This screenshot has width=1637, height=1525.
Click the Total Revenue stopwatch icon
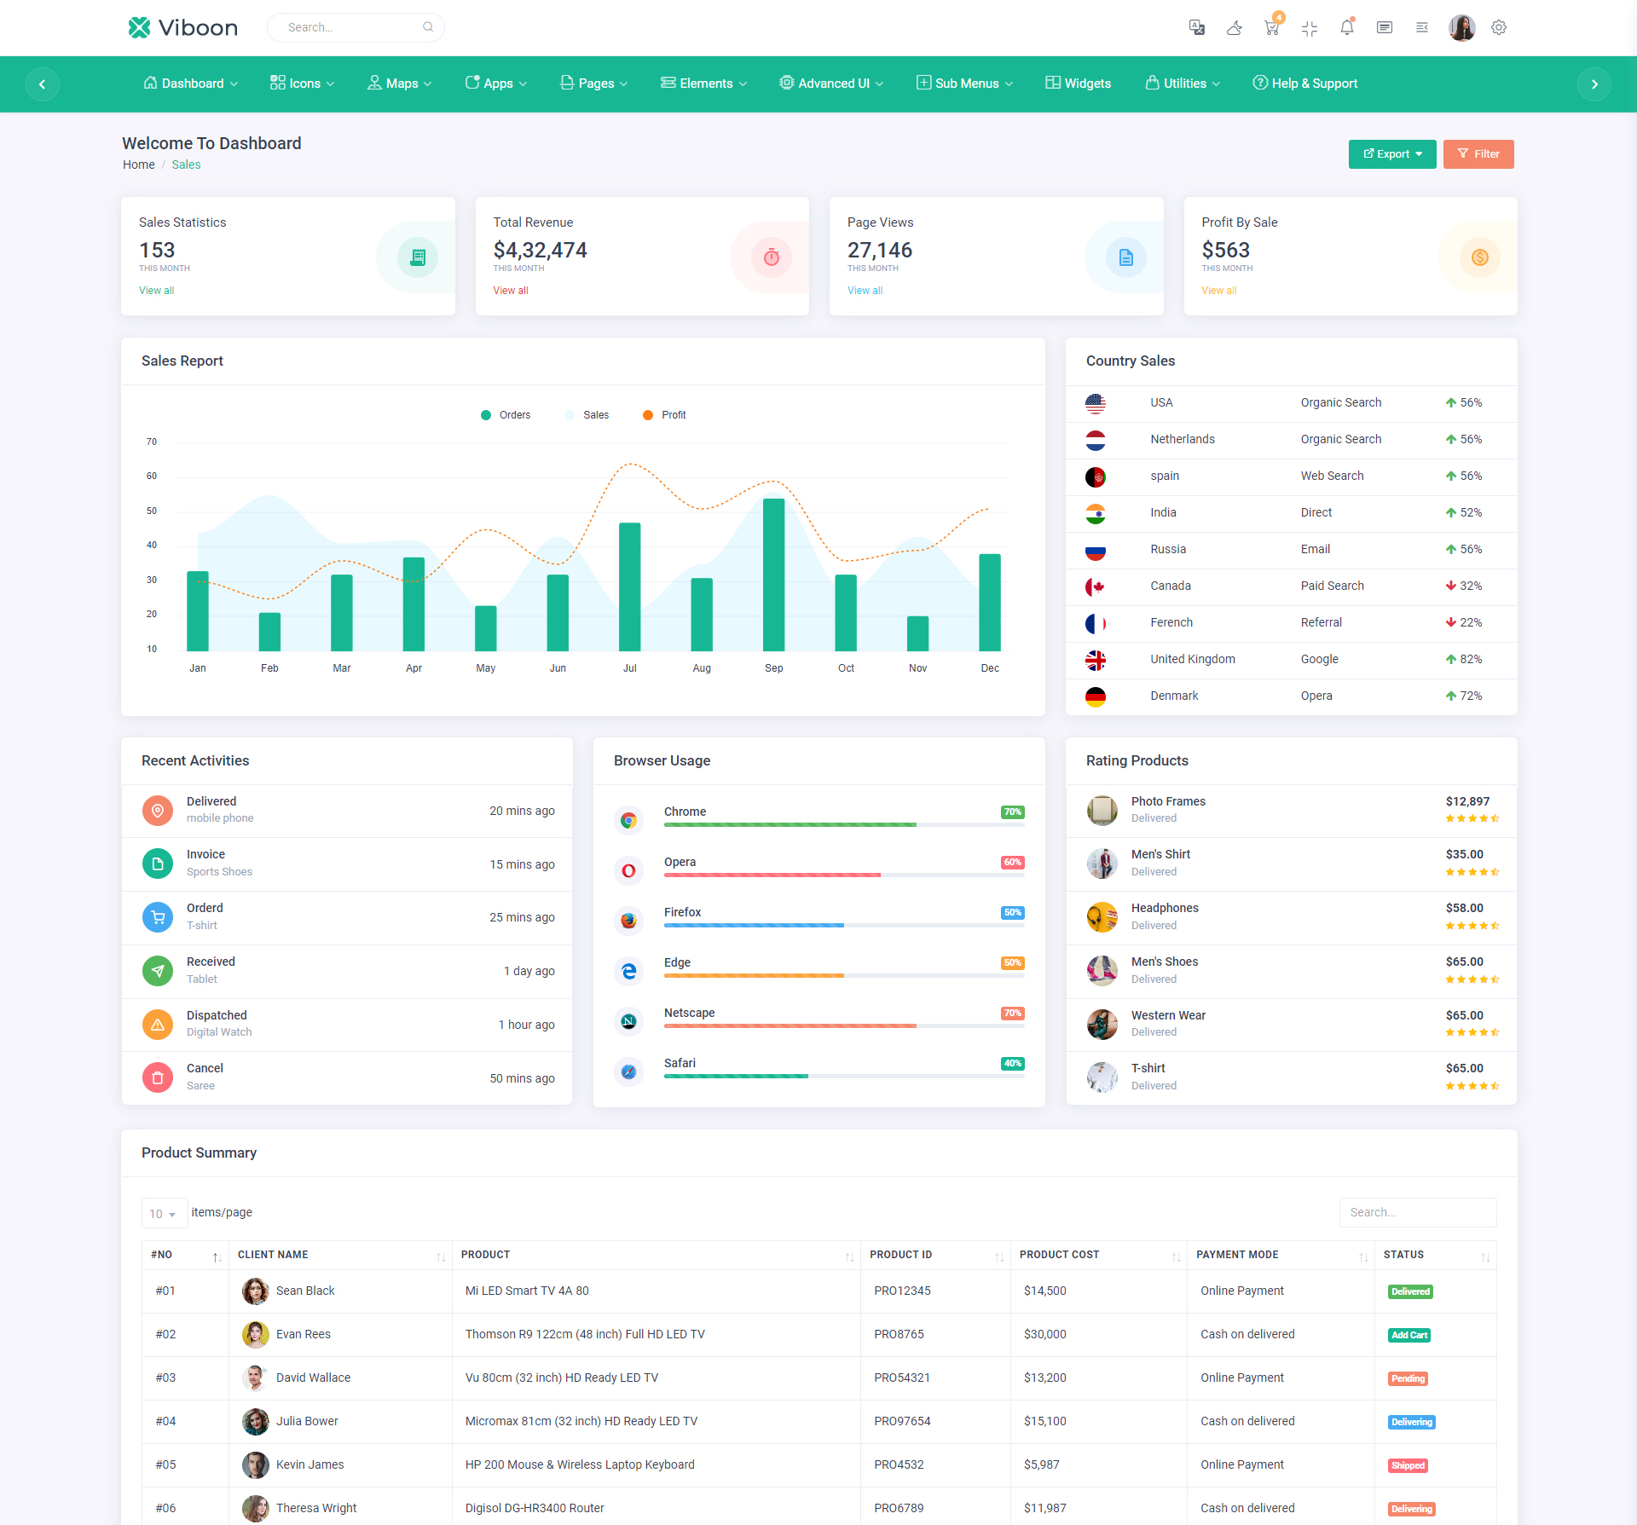tap(771, 257)
